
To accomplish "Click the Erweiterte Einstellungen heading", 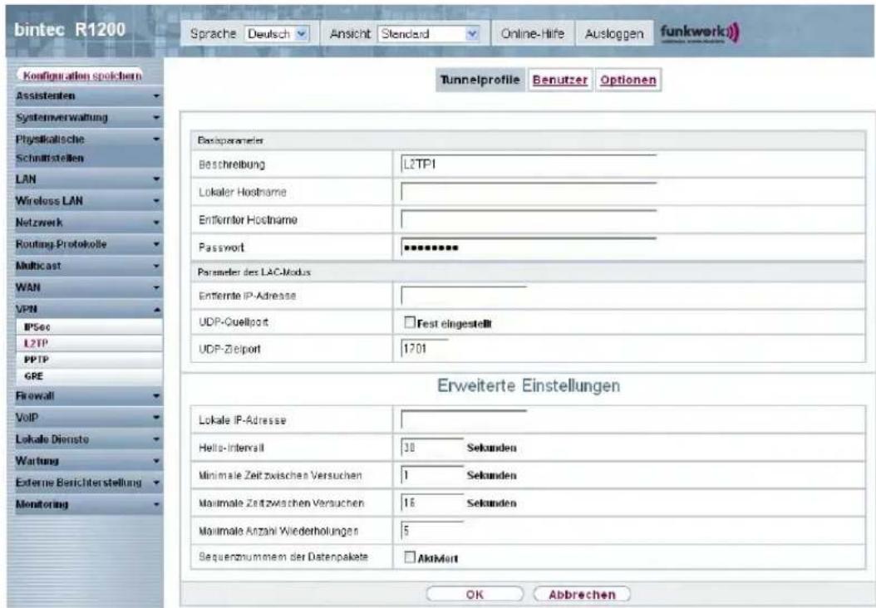I will (x=528, y=385).
